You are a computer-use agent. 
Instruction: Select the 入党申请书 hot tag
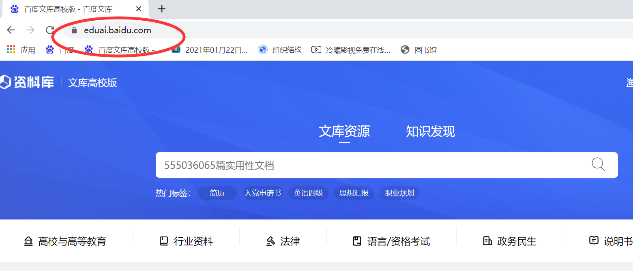262,193
